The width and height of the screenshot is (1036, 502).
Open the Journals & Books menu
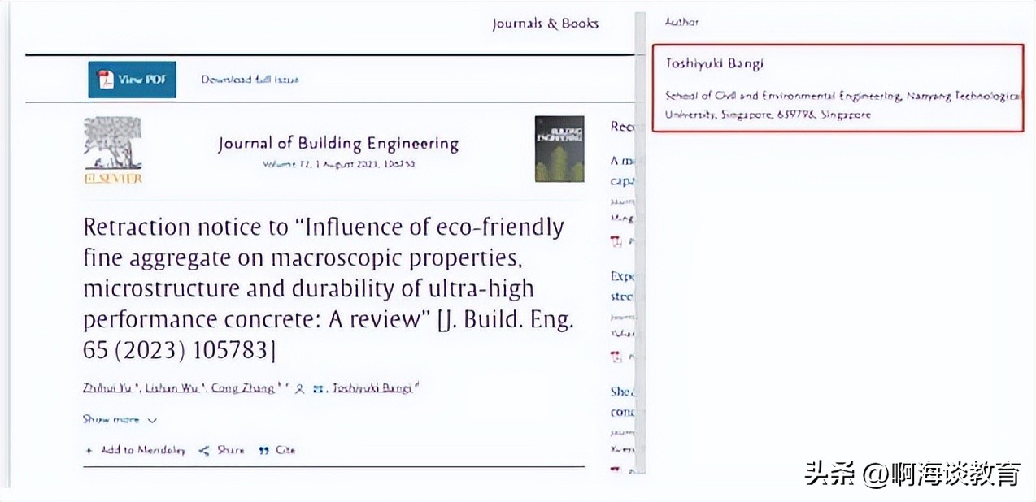545,24
